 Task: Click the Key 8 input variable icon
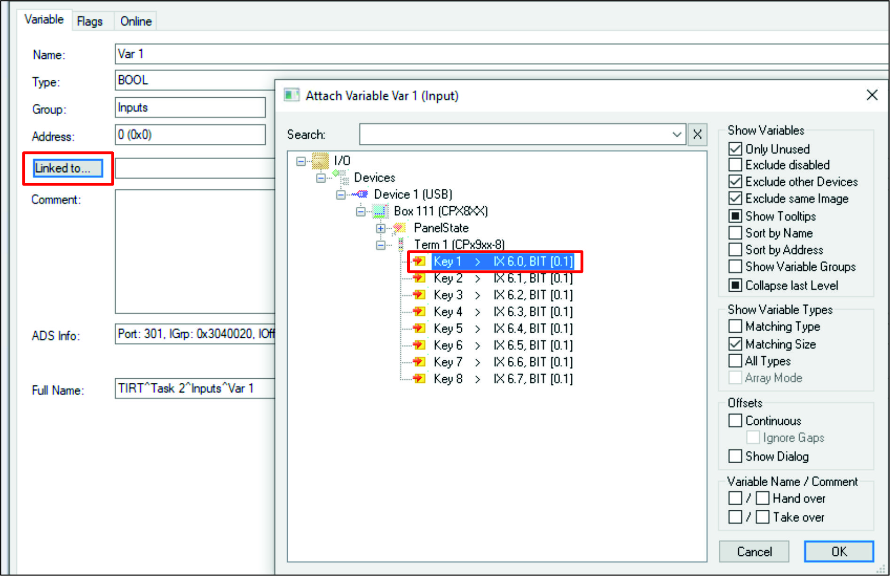pos(418,379)
